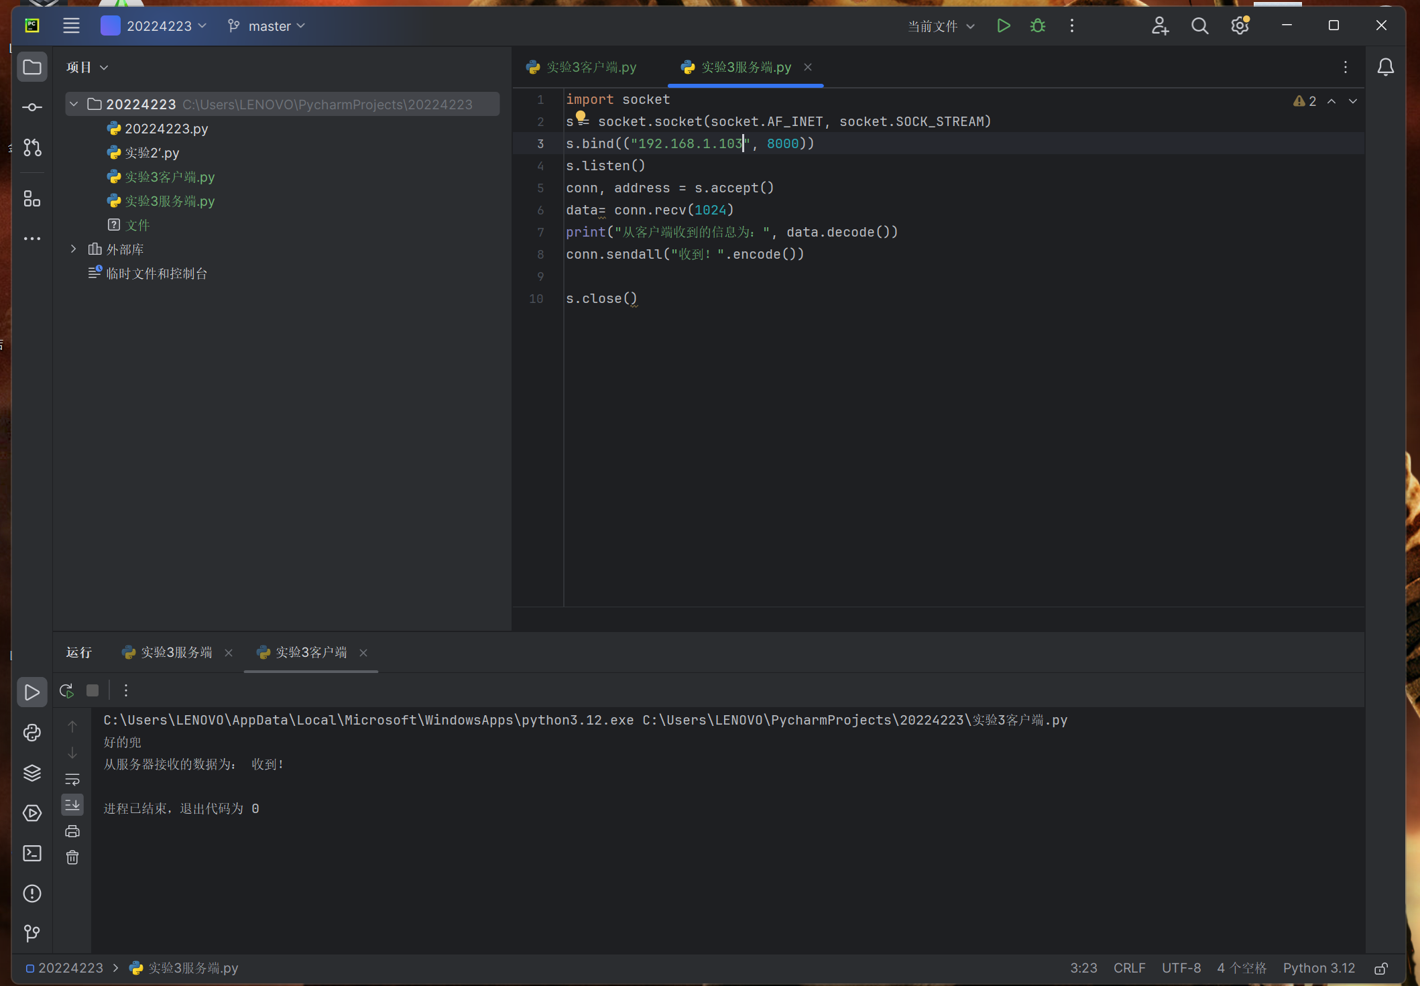
Task: Toggle soft-wrap in run console
Action: pyautogui.click(x=72, y=779)
